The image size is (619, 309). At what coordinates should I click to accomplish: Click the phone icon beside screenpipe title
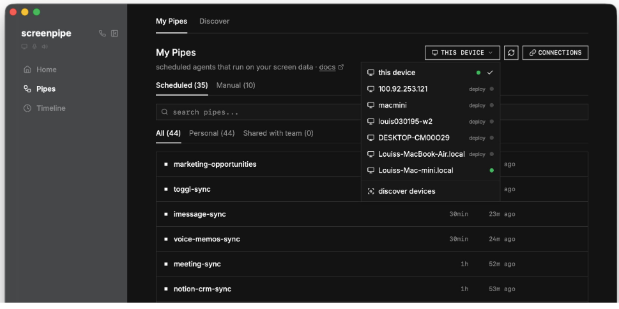point(103,33)
